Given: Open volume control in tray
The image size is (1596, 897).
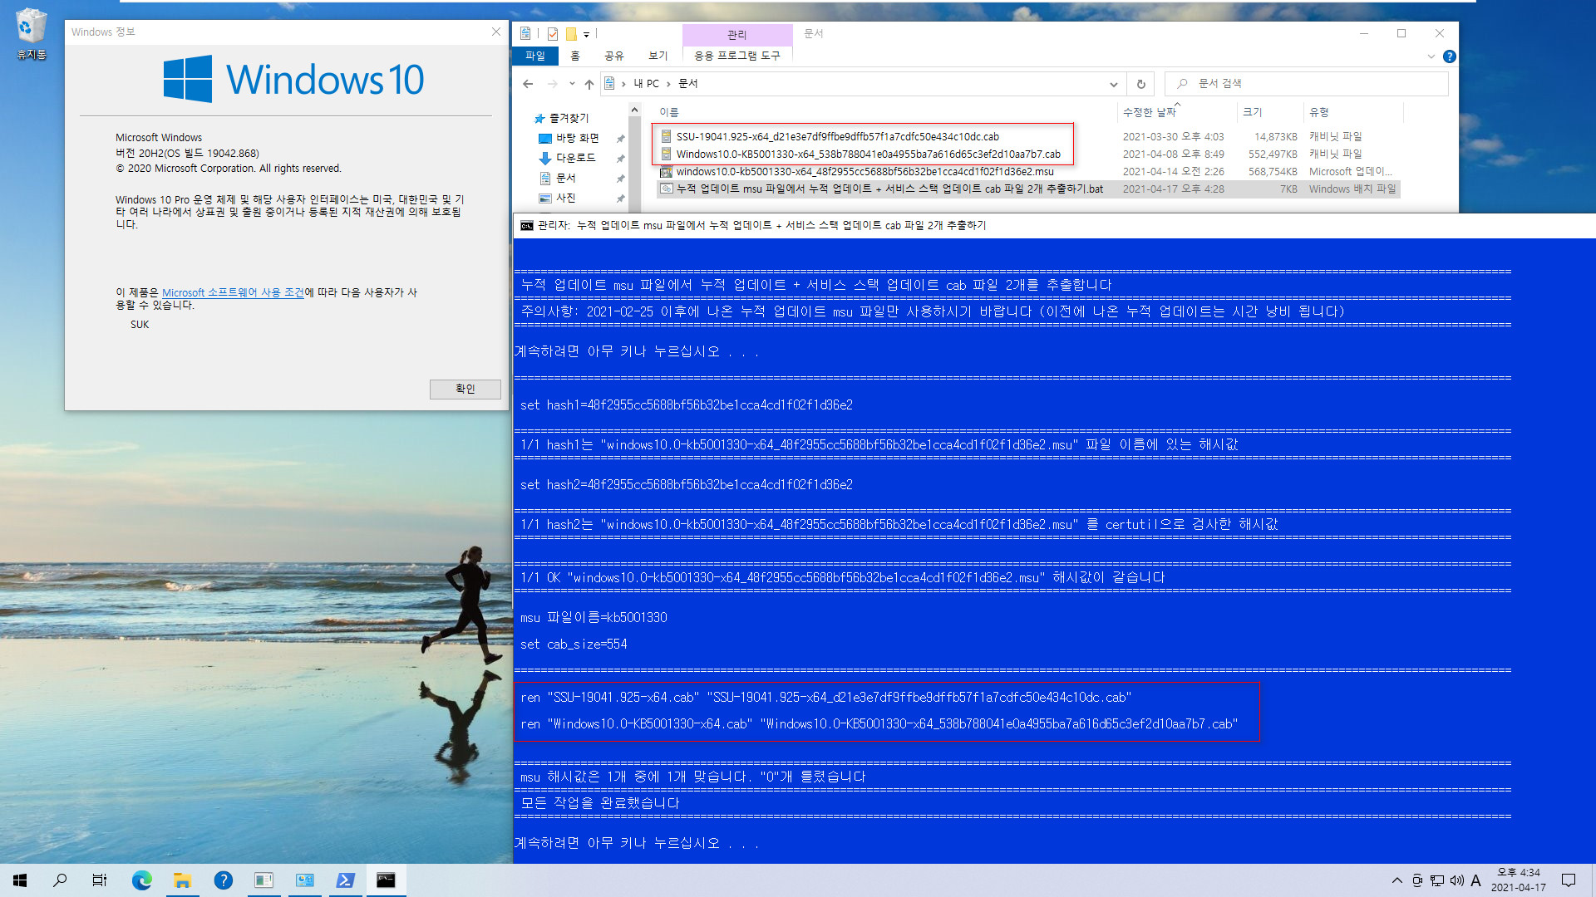Looking at the screenshot, I should [1456, 880].
